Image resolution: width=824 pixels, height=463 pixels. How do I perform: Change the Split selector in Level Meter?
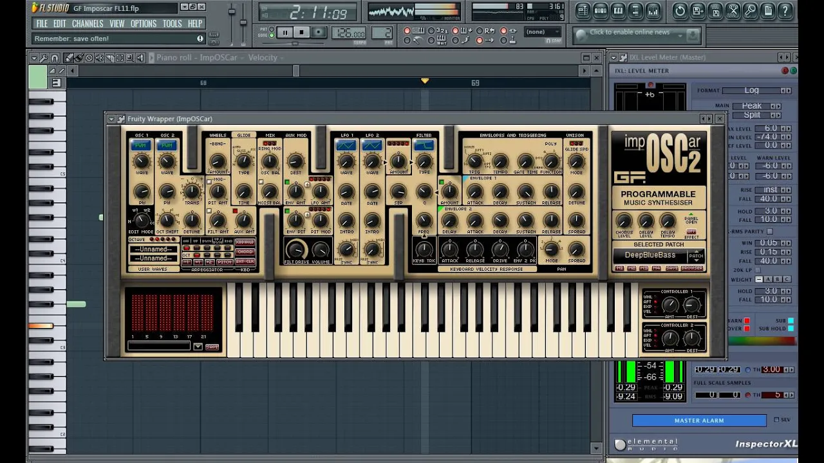pyautogui.click(x=757, y=115)
